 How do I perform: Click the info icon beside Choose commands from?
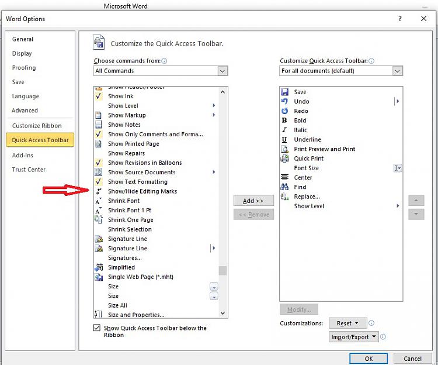[164, 61]
